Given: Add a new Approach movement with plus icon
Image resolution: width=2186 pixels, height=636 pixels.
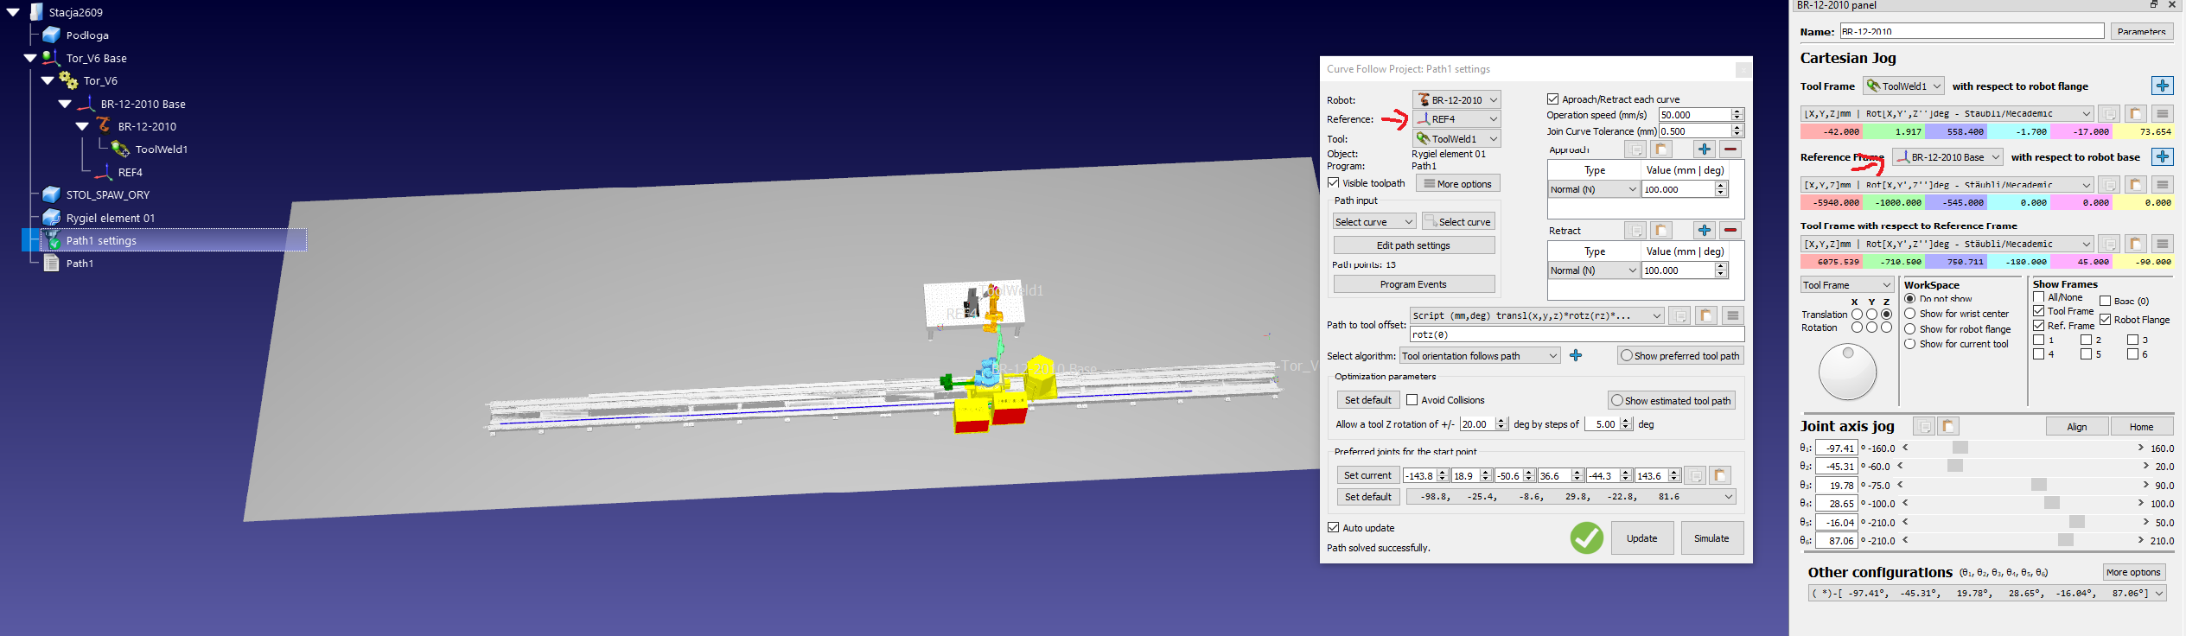Looking at the screenshot, I should [x=1704, y=149].
